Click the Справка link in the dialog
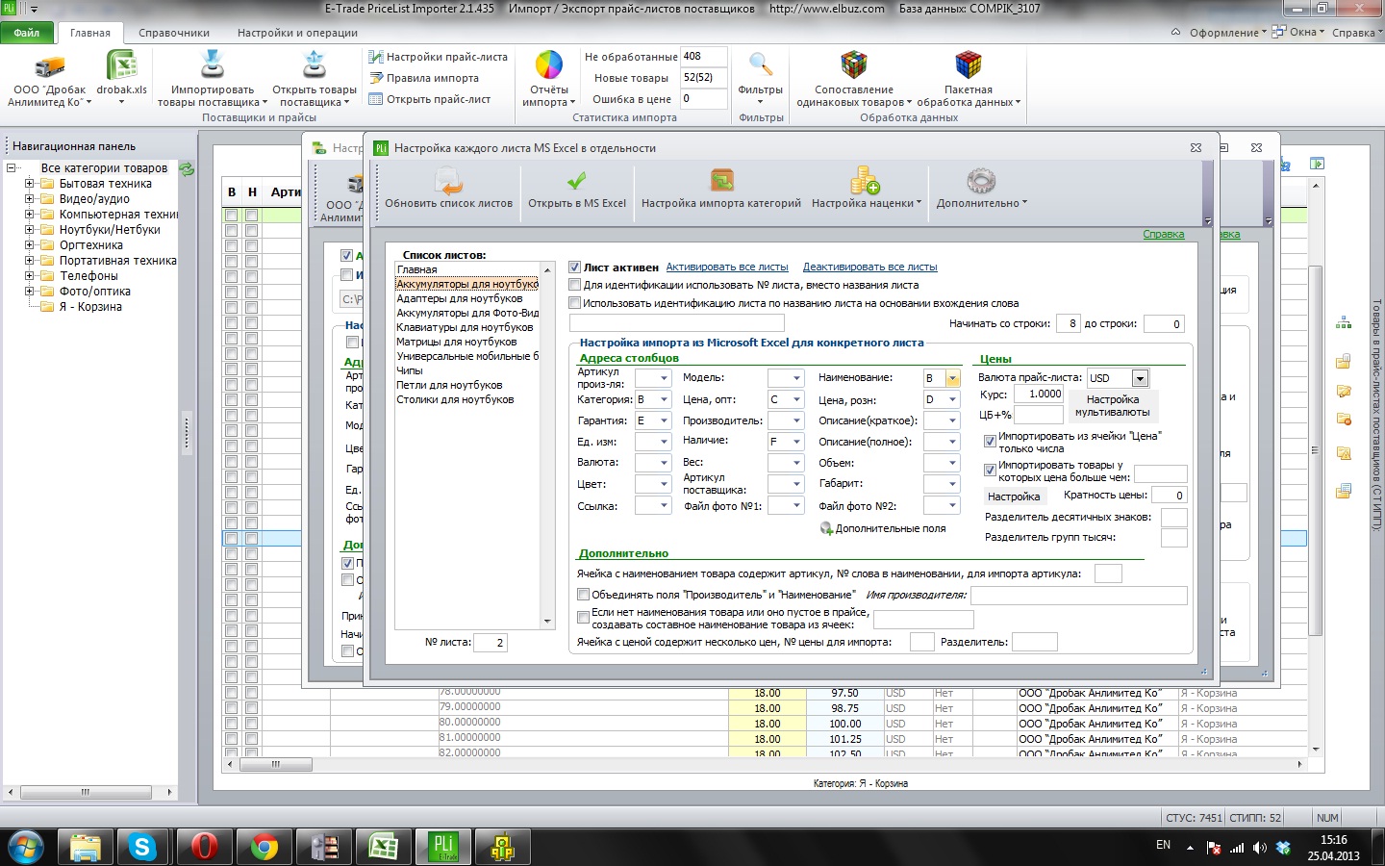The height and width of the screenshot is (866, 1385). click(1163, 235)
